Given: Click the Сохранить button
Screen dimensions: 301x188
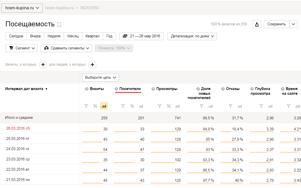Looking at the screenshot, I should click(x=276, y=24).
